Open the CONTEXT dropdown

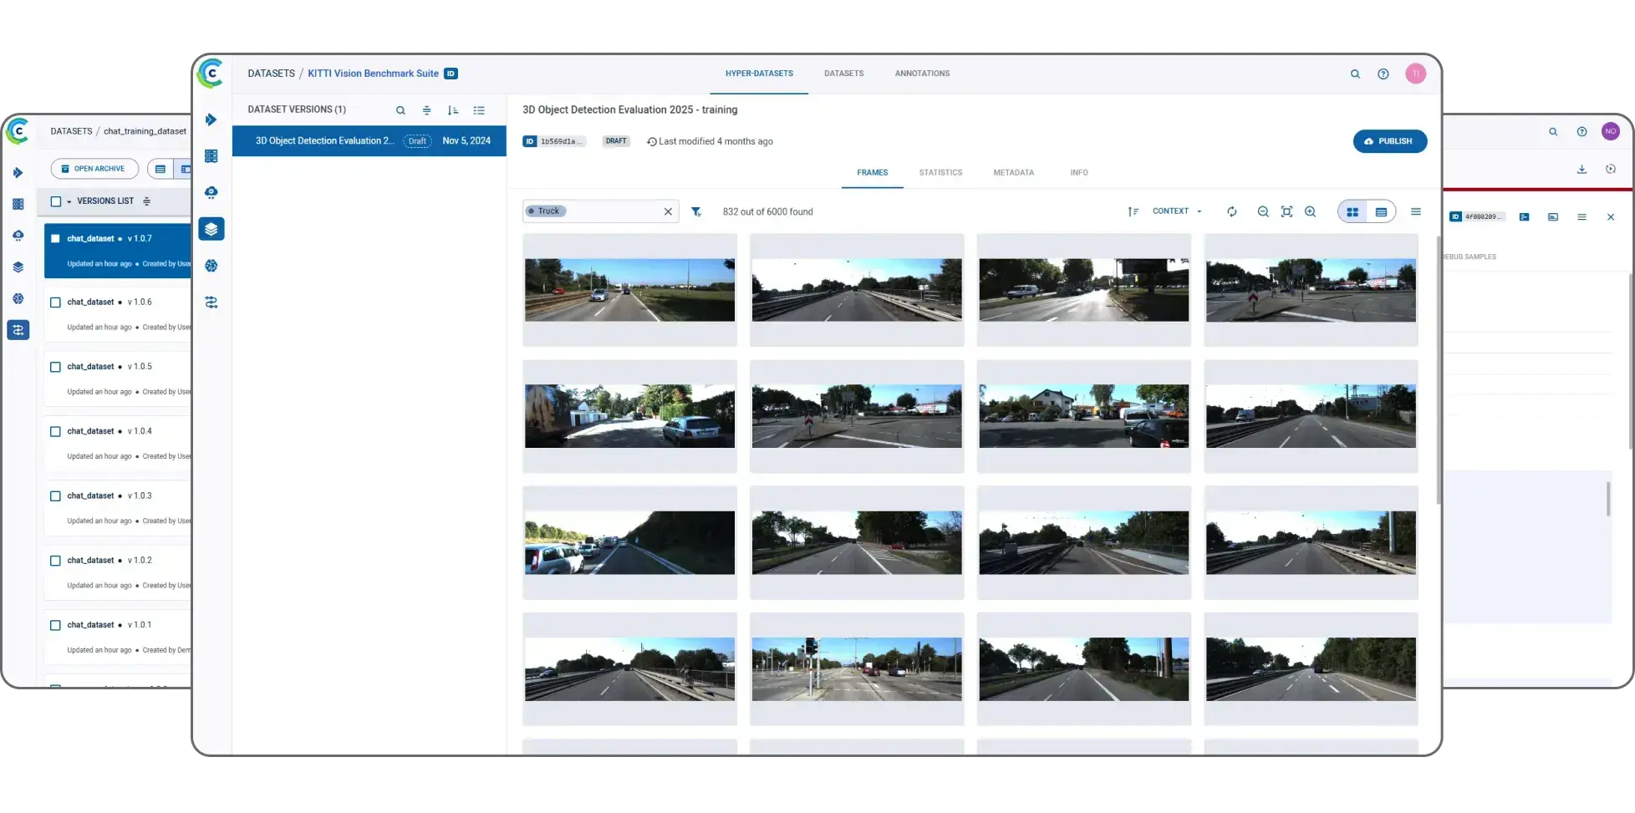coord(1176,211)
